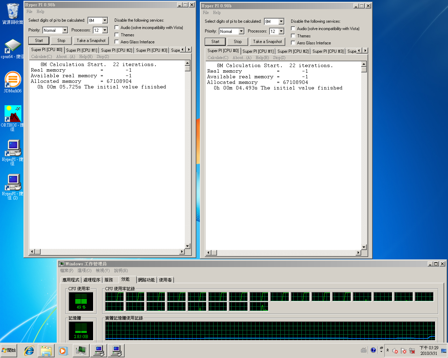The height and width of the screenshot is (358, 448).
Task: Select Super PI [CPU #1] tab in left window
Action: (82, 50)
